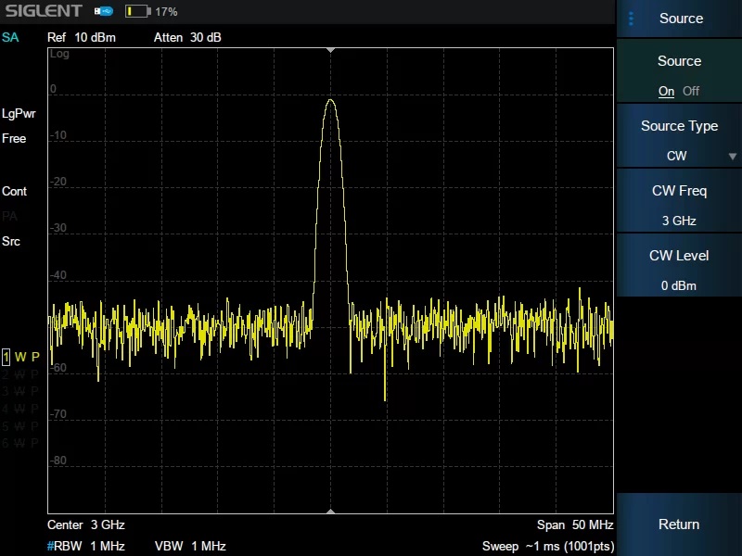Click the SA mode indicator
Screen dimensions: 742x556
pos(10,38)
